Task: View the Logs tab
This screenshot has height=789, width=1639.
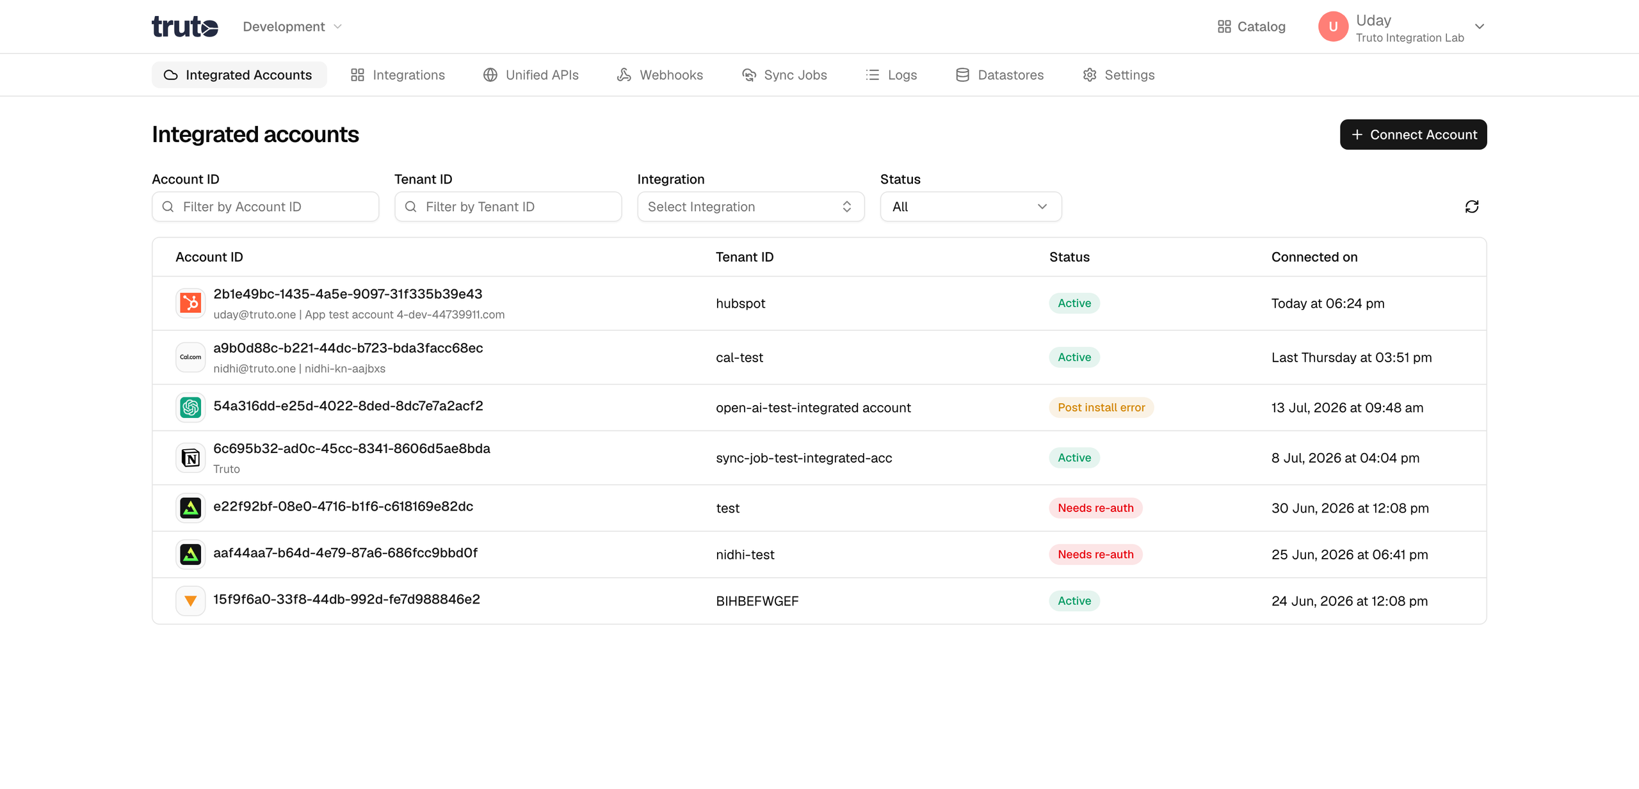Action: [x=891, y=75]
